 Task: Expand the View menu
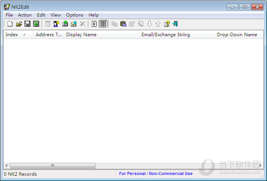(56, 15)
